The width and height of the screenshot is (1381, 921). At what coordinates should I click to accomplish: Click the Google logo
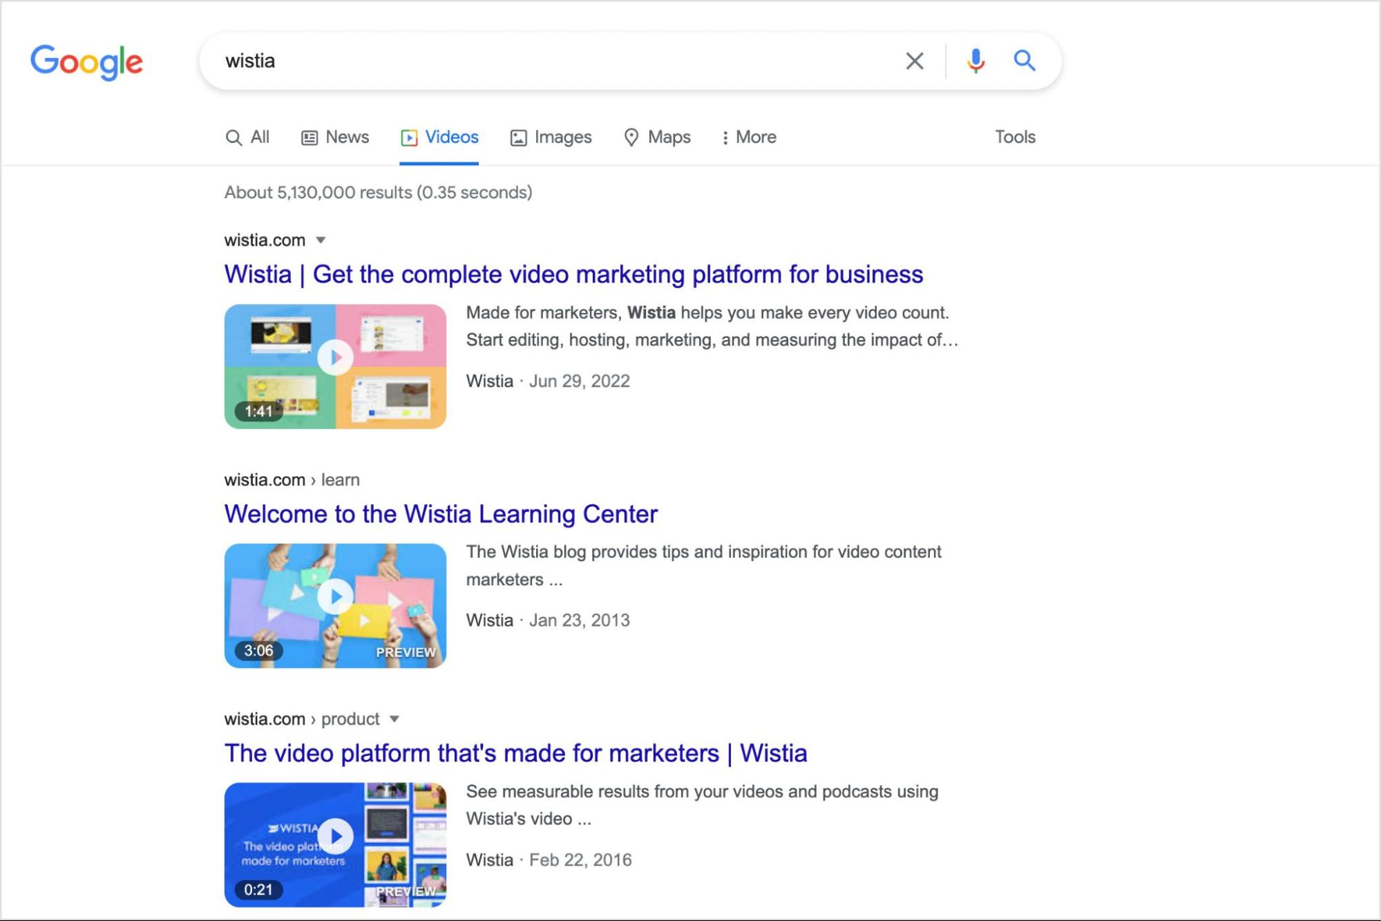[x=86, y=62]
